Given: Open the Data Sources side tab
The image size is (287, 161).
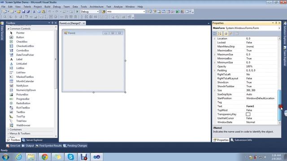Looking at the screenshot, I should (x=2, y=31).
